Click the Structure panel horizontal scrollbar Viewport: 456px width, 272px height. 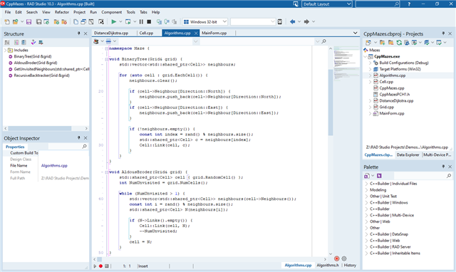pyautogui.click(x=40, y=128)
